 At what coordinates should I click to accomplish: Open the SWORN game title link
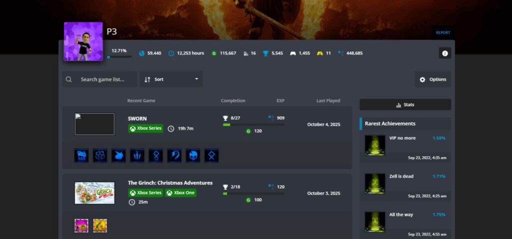coord(137,118)
